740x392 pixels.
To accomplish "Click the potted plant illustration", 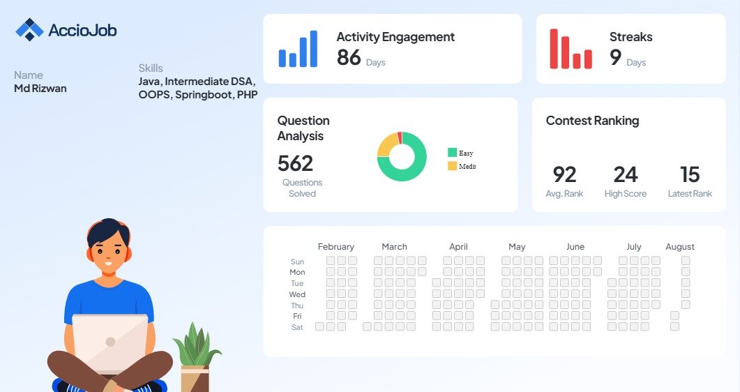I will 196,357.
